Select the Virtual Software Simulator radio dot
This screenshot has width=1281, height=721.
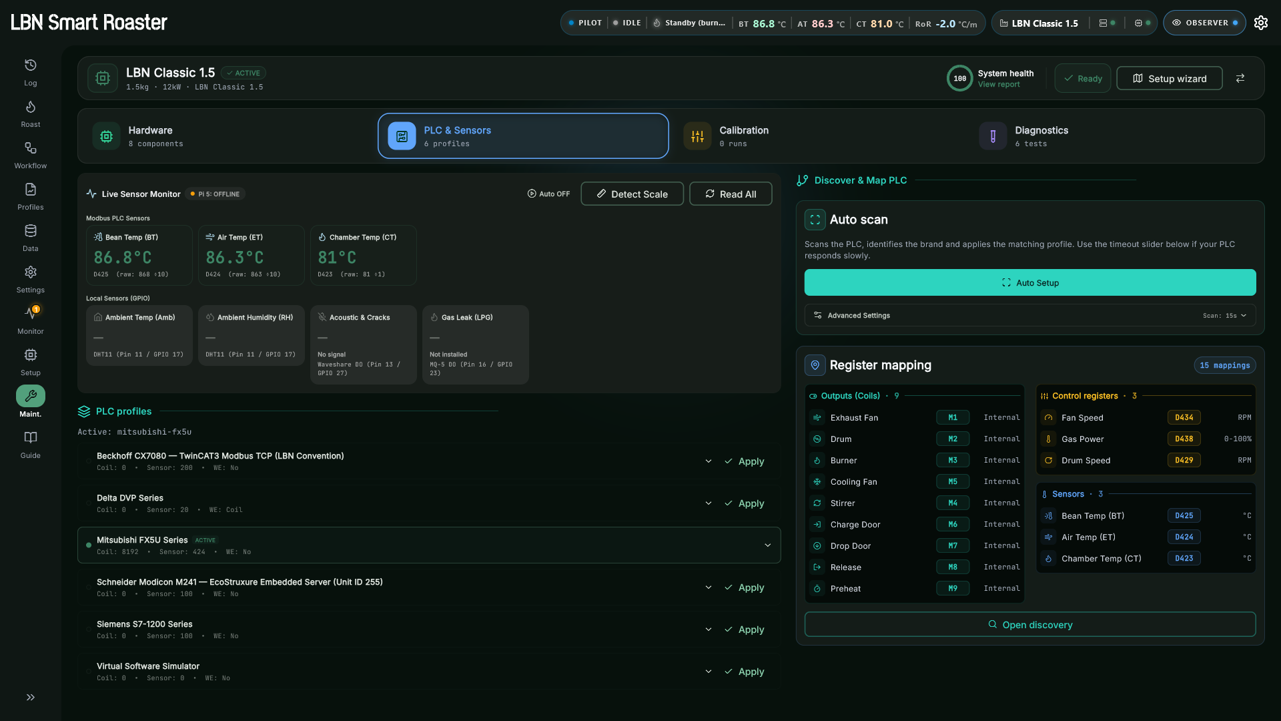(x=89, y=672)
